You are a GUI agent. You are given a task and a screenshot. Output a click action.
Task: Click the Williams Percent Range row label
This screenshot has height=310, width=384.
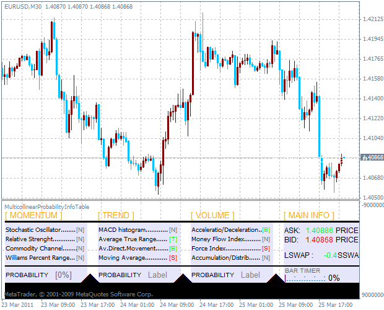[39, 258]
